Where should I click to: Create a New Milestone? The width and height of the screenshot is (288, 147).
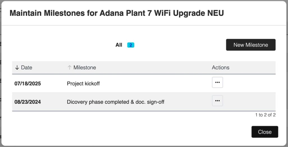(251, 45)
